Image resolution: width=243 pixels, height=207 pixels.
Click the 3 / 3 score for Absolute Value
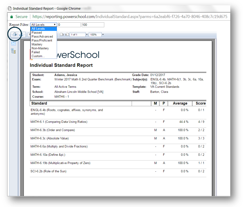[201, 138]
